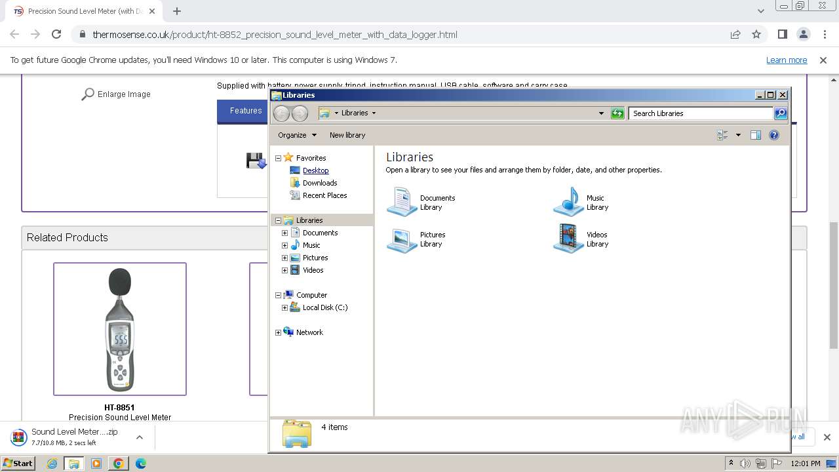Viewport: 839px width, 472px height.
Task: Click HT-8851 sound meter thumbnail
Action: click(120, 329)
